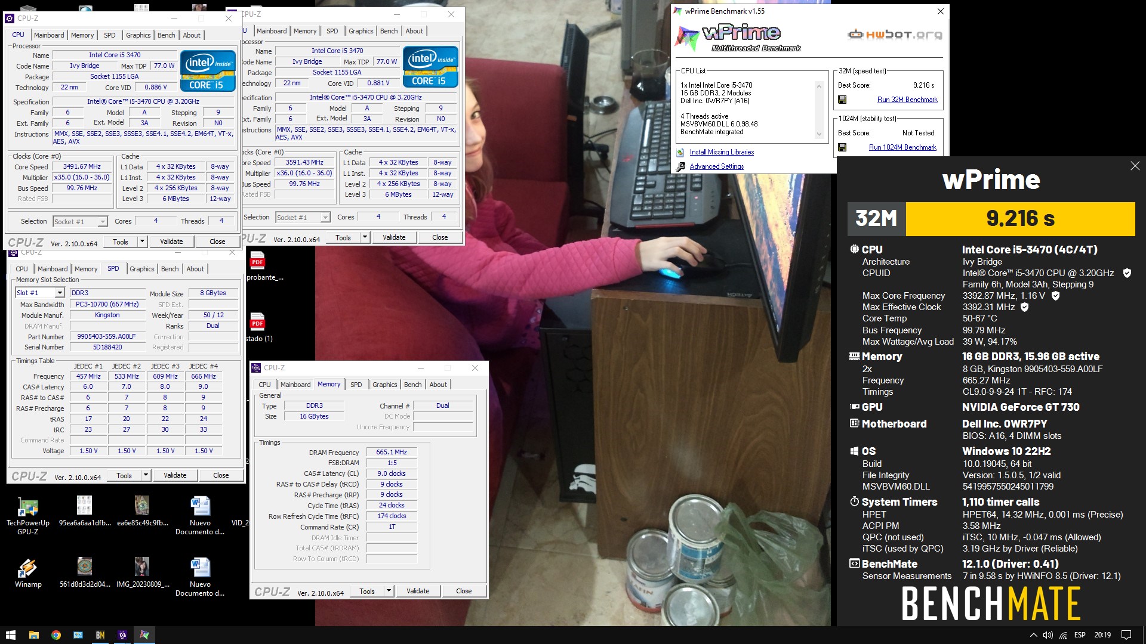Screen dimensions: 1146x644
Task: Open TechPowerUp GPU-Z desktop shortcut
Action: point(27,516)
